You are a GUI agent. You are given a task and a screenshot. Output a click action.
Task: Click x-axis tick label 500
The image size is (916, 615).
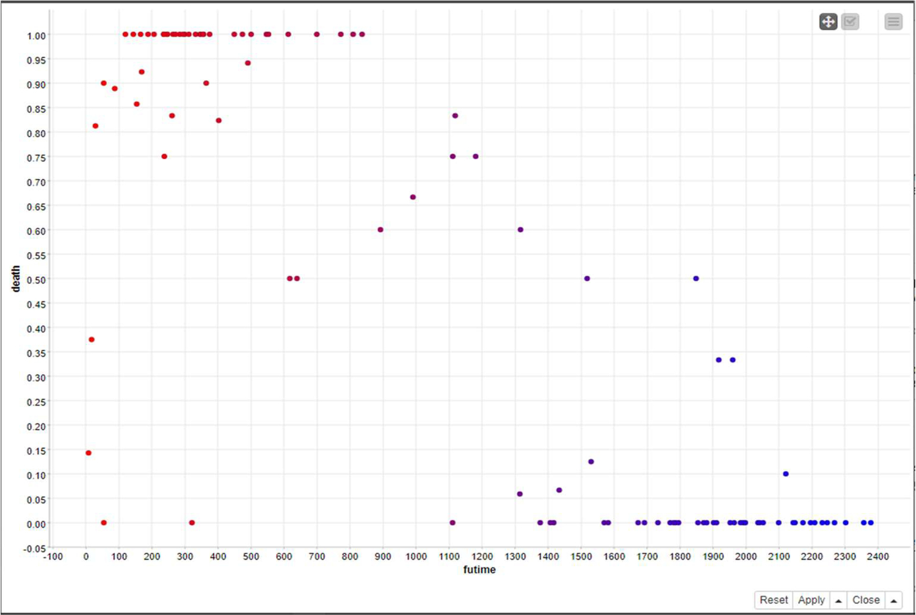tap(251, 556)
